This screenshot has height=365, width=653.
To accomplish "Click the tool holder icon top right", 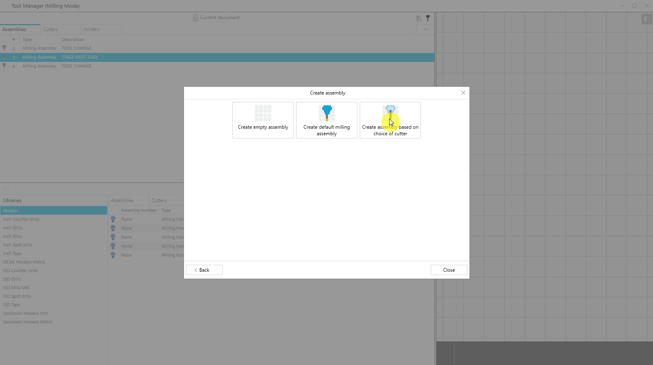I will (x=428, y=18).
